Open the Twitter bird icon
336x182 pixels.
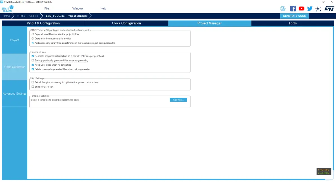310,8
